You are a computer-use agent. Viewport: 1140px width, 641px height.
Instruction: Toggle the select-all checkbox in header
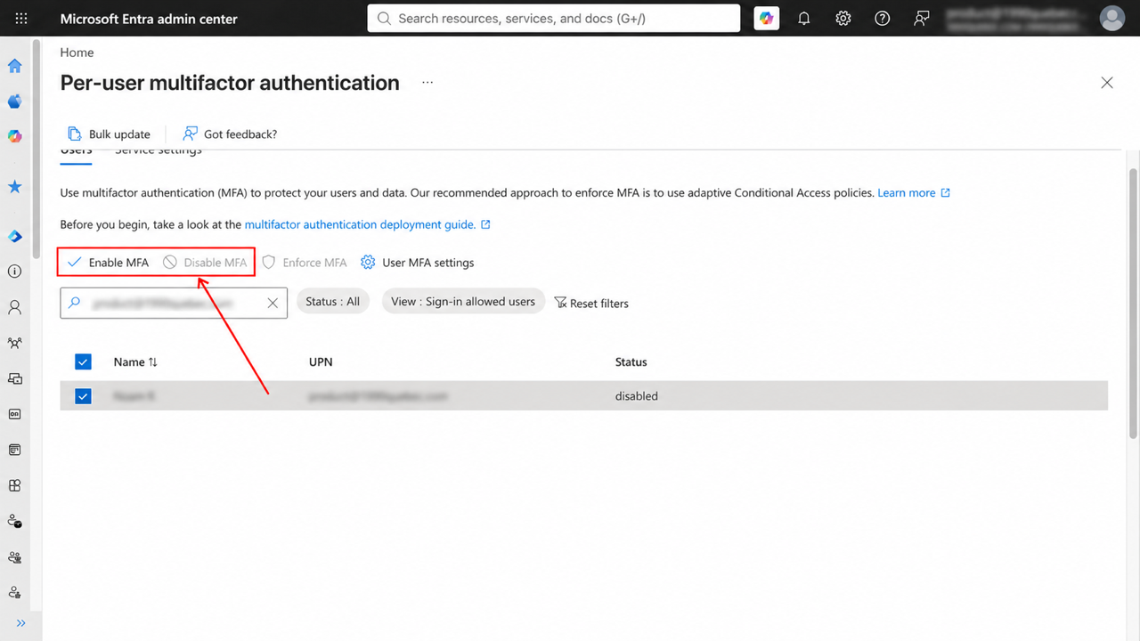[x=83, y=361]
